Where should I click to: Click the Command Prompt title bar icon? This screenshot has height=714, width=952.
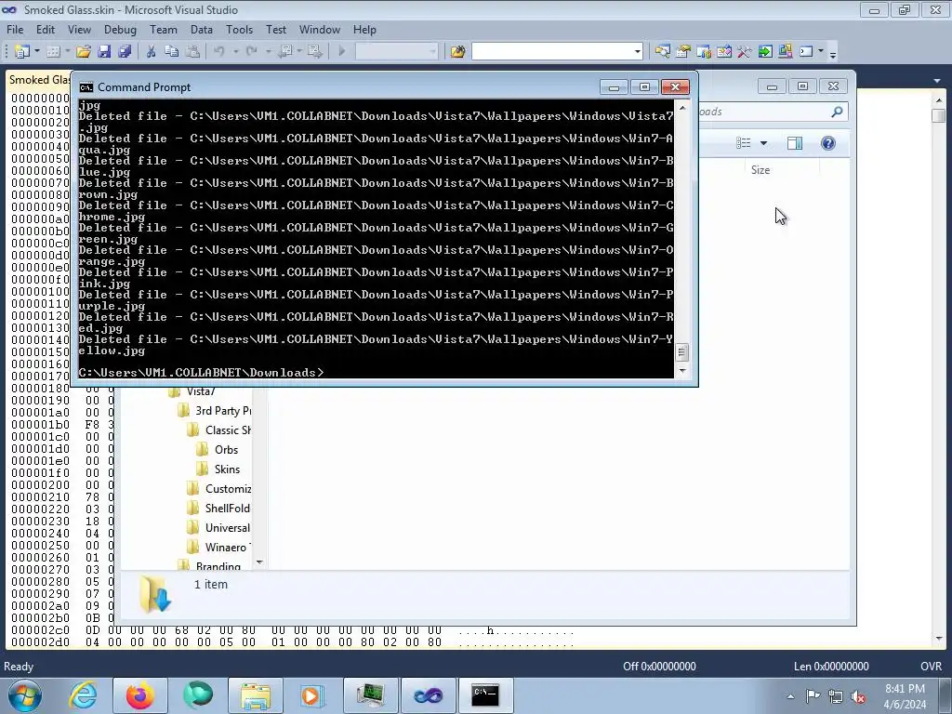[86, 87]
